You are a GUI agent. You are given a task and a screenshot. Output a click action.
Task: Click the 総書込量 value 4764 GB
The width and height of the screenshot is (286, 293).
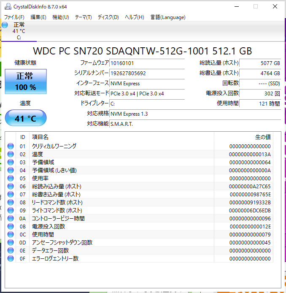pyautogui.click(x=260, y=73)
